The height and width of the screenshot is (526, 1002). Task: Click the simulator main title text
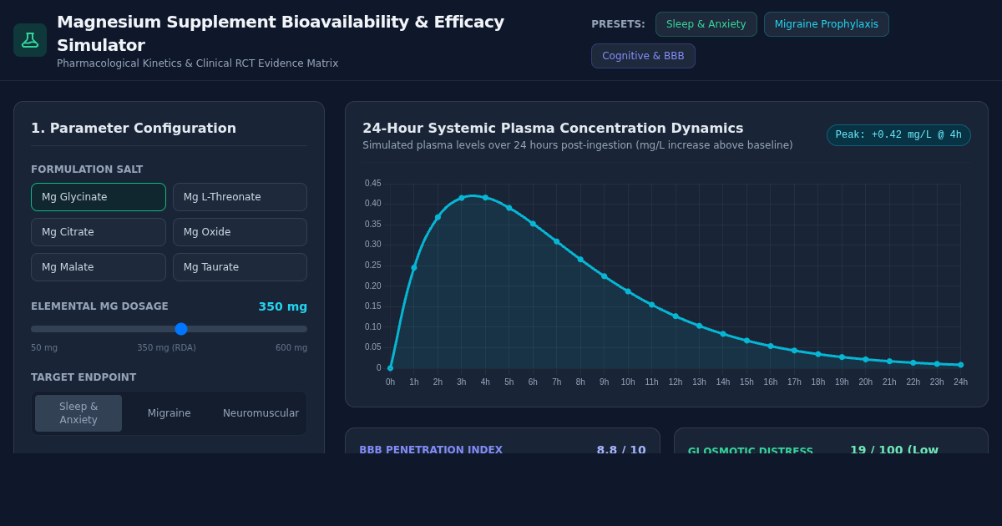(x=281, y=33)
